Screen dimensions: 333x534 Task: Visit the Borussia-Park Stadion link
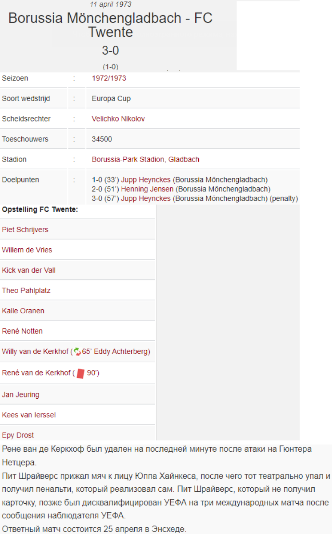[128, 159]
